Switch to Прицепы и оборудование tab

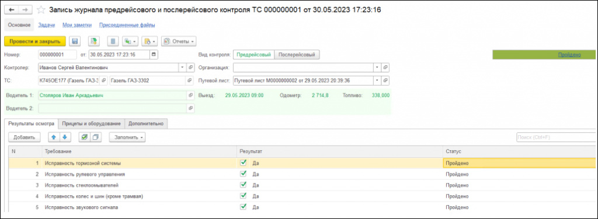point(92,123)
